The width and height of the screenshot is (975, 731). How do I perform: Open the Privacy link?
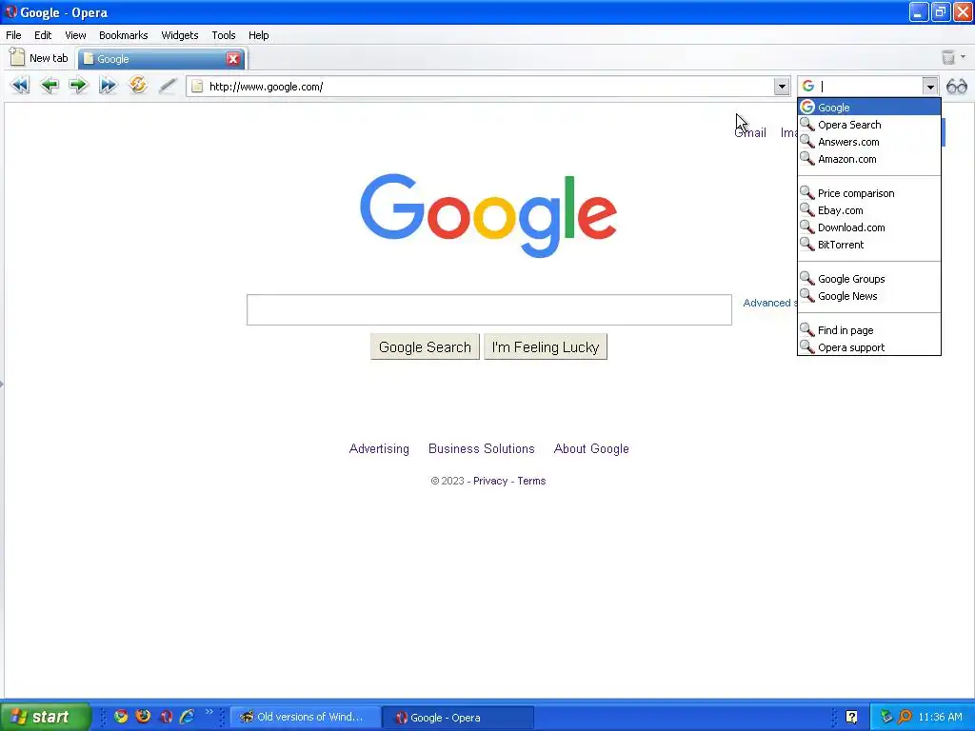490,481
